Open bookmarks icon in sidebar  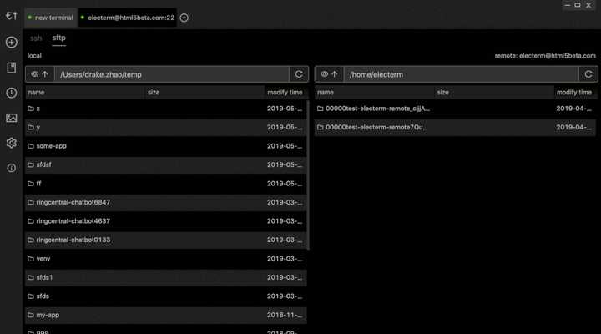click(x=12, y=68)
